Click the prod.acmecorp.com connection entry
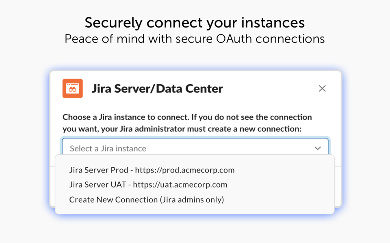 point(152,170)
